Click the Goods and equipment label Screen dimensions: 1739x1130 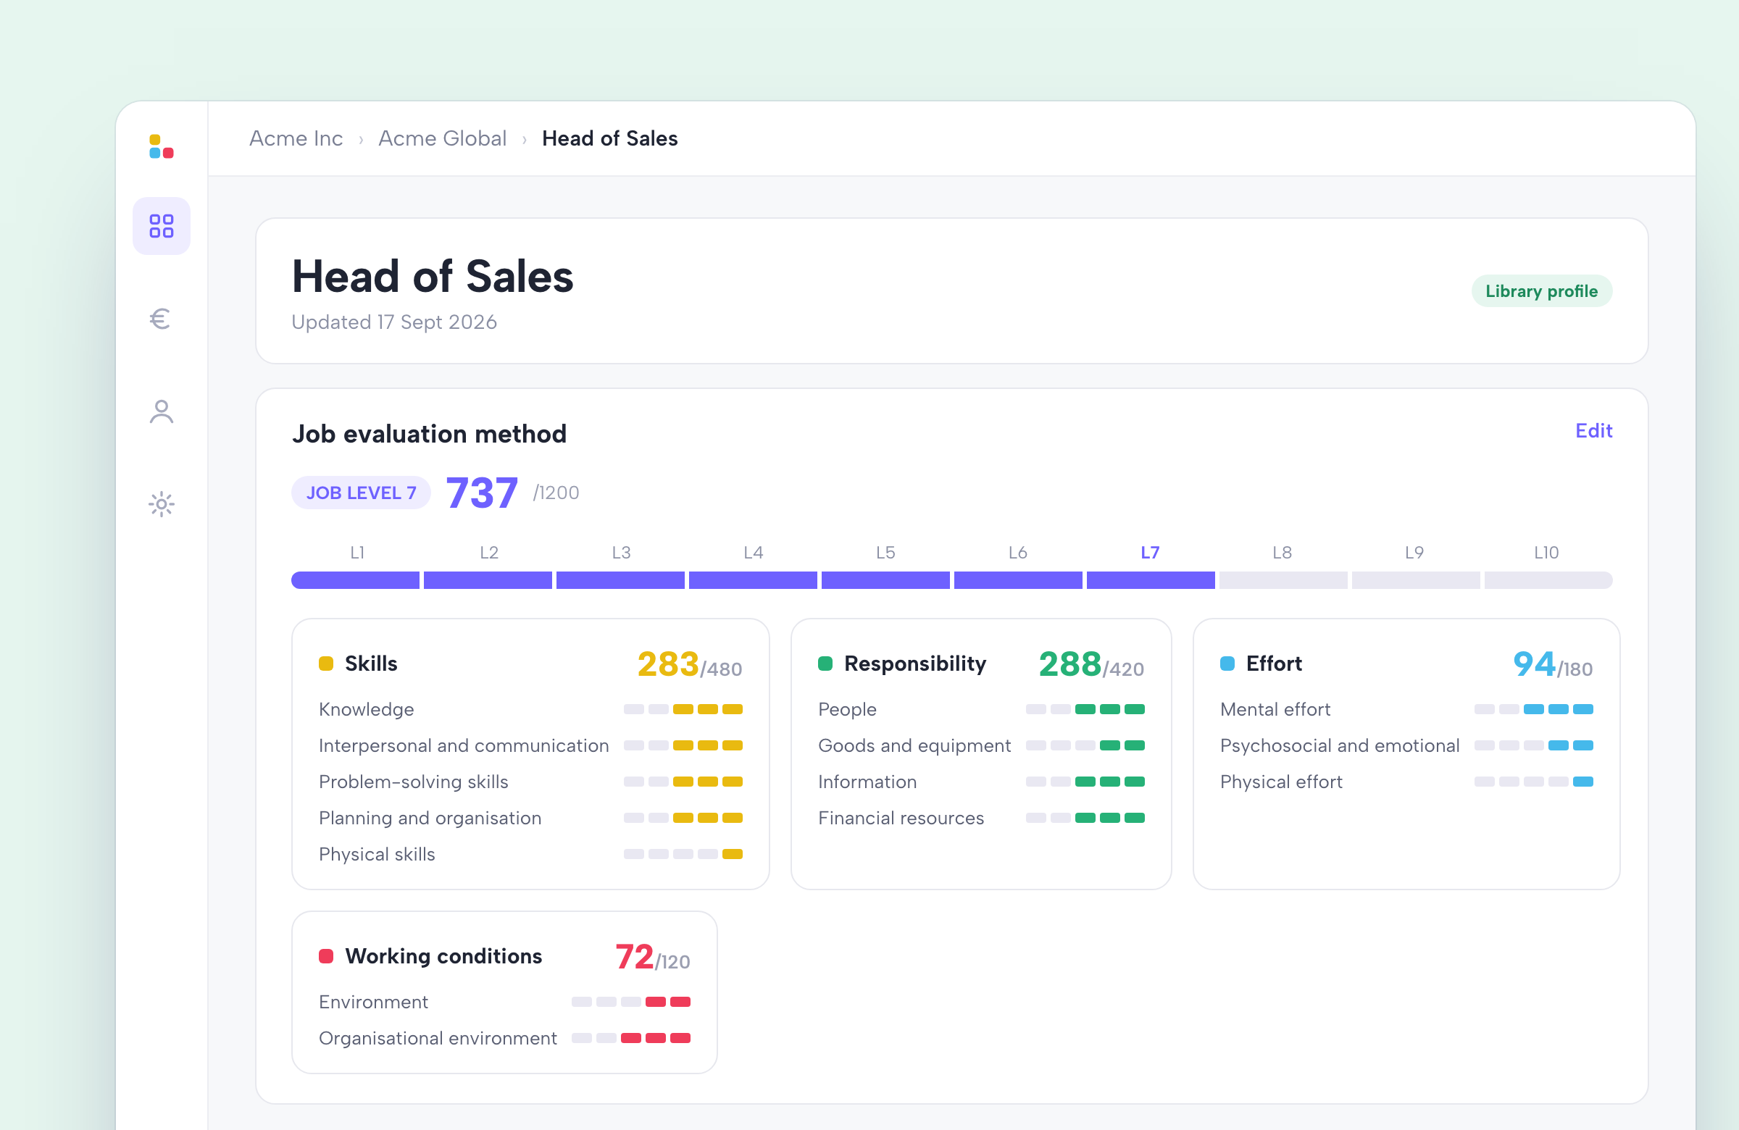pos(915,746)
